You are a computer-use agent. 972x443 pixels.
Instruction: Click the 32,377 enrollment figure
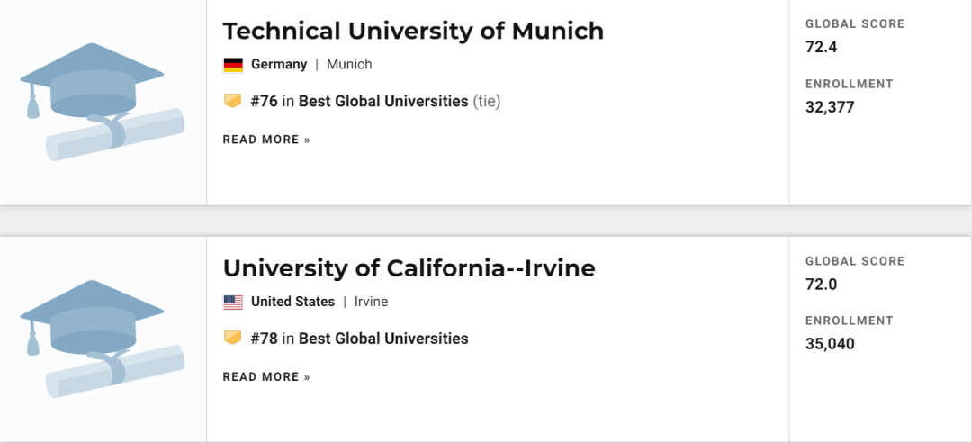coord(830,107)
